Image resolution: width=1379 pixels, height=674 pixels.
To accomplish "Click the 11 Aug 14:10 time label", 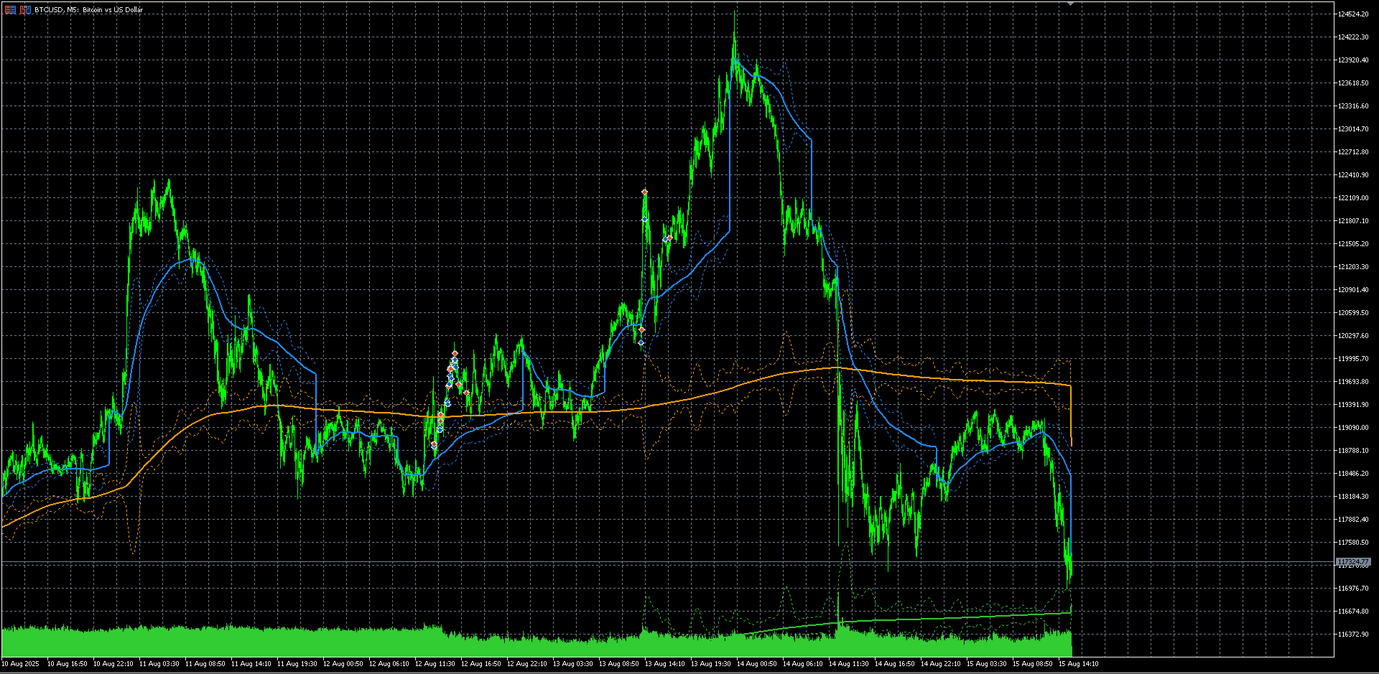I will point(251,664).
